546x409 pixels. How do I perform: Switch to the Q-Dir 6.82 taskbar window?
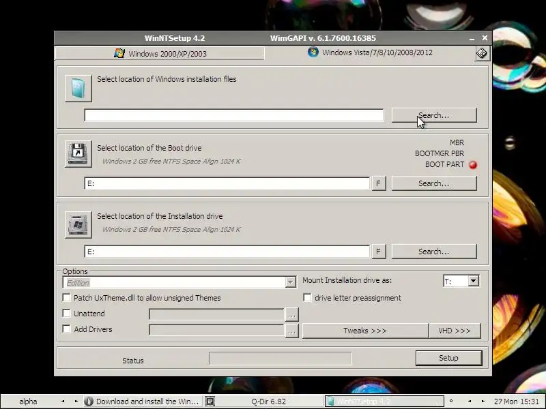pyautogui.click(x=268, y=402)
